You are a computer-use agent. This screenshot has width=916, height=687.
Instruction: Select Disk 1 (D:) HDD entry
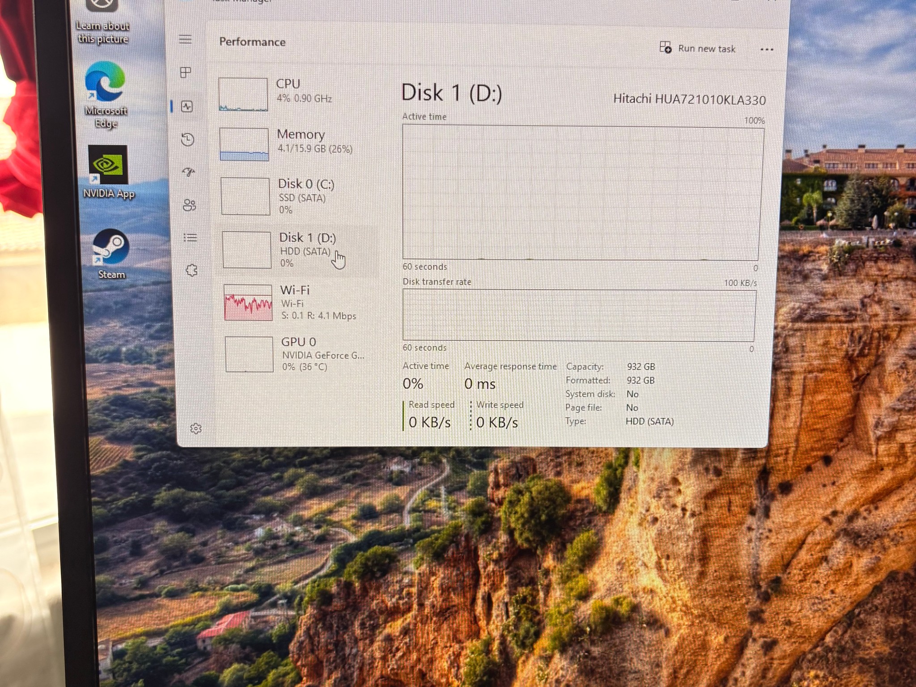coord(298,250)
